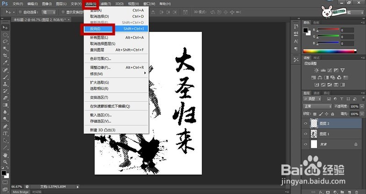Enable the 显示变换控件 checkbox
The width and height of the screenshot is (366, 194).
(x=63, y=12)
